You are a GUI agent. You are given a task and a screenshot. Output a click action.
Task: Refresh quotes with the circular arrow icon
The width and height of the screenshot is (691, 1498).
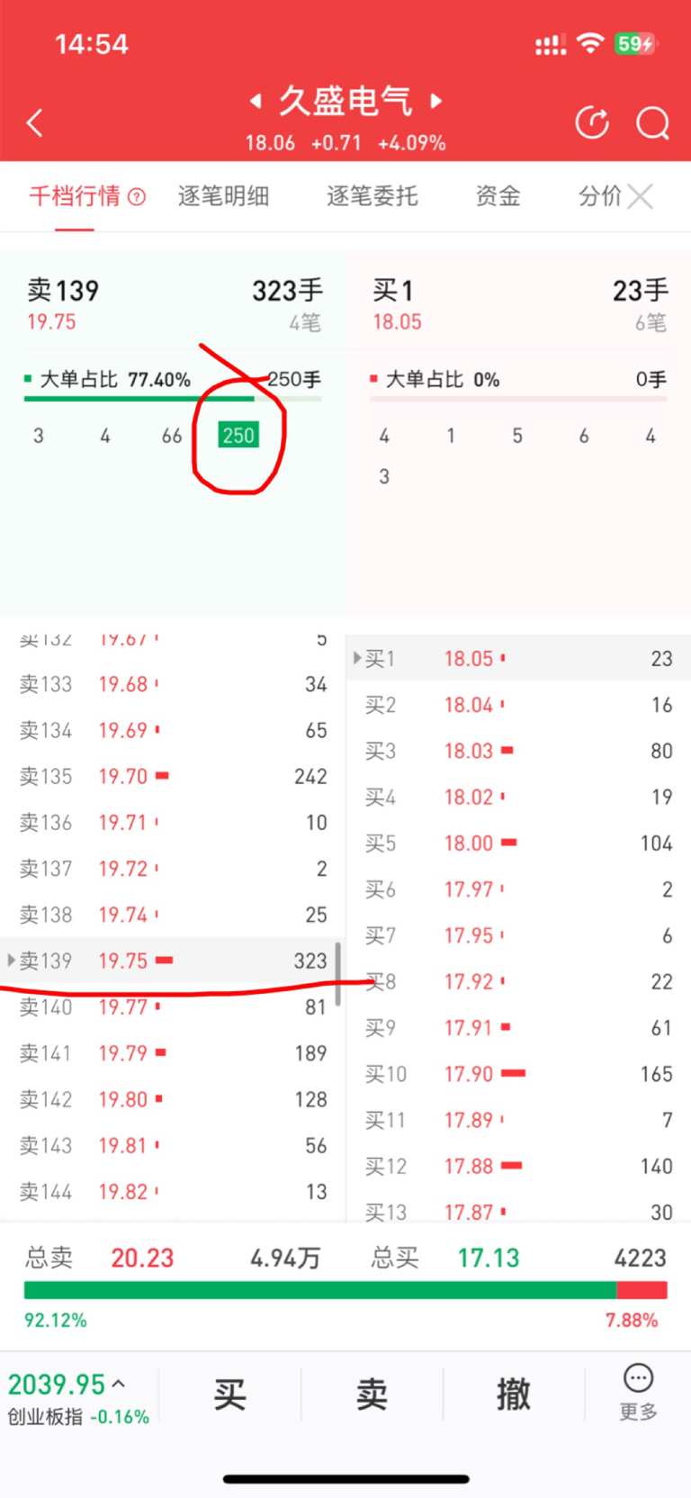tap(592, 122)
